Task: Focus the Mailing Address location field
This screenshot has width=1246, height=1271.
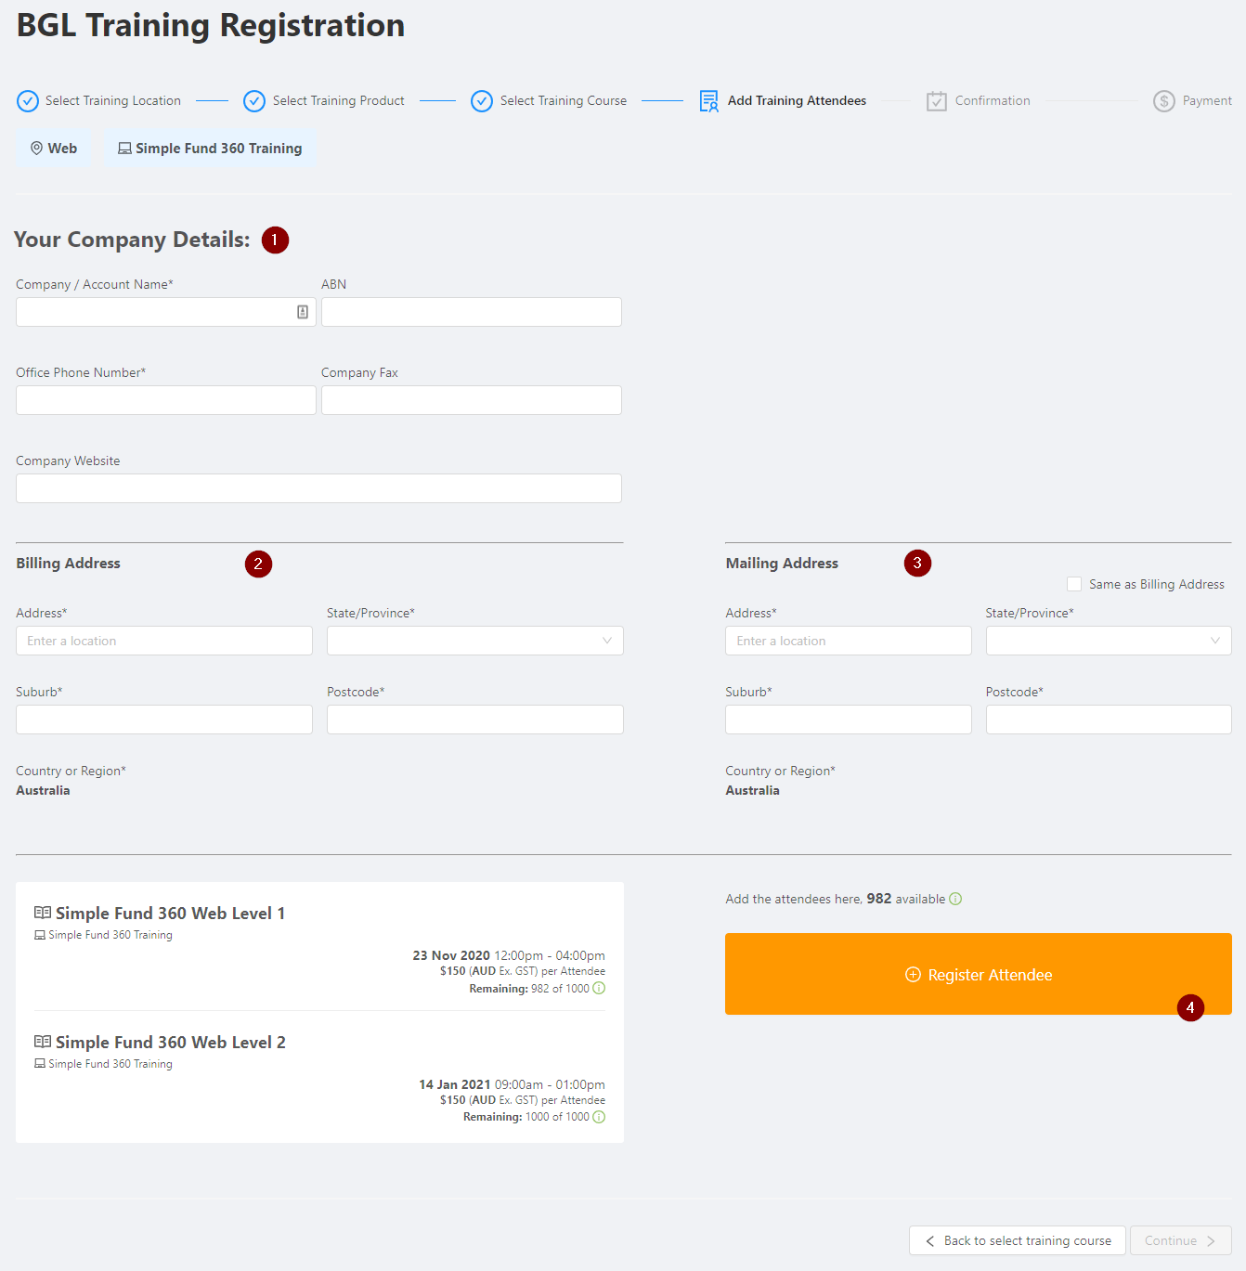Action: (849, 641)
